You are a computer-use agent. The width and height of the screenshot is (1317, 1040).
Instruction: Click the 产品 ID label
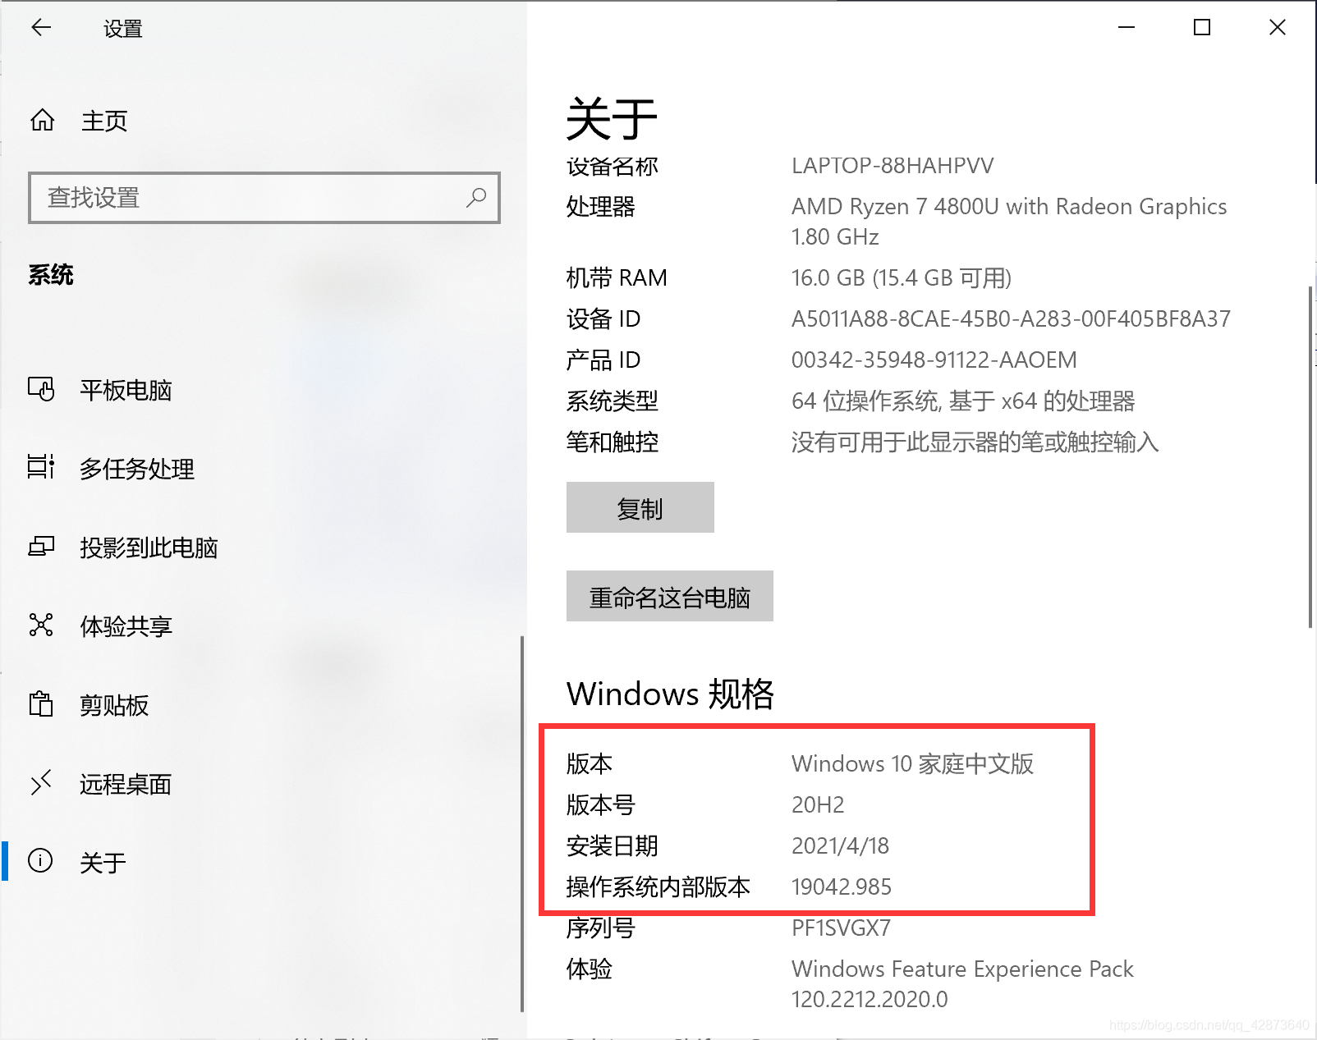point(603,360)
